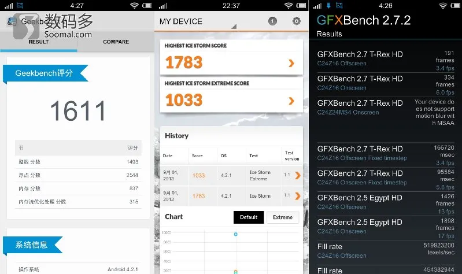Open Fill rate C24Z16 Offscreen result
This screenshot has height=274, width=462.
pos(386,251)
